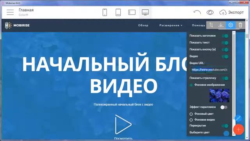
Task: Click the play video triangle icon
Action: [x=123, y=124]
